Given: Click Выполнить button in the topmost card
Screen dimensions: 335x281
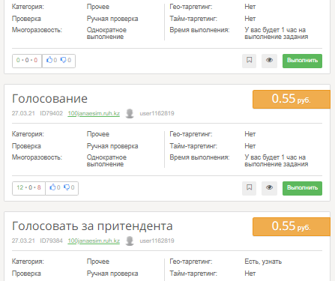Looking at the screenshot, I should (302, 61).
